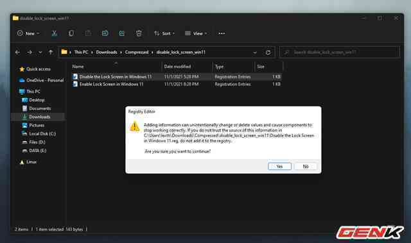
Task: Click Registration Entries type of Disable file
Action: (232, 77)
